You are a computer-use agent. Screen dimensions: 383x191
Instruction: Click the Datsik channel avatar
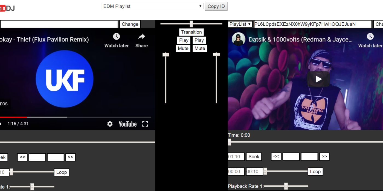click(238, 39)
